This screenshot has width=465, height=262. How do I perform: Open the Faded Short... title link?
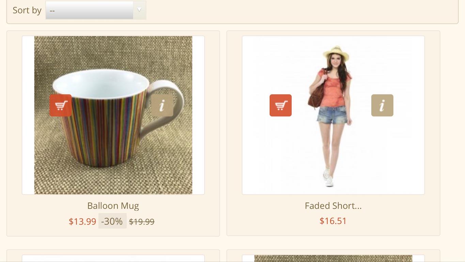(333, 206)
